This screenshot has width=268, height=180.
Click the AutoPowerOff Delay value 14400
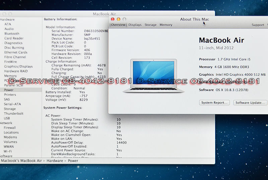click(x=122, y=142)
